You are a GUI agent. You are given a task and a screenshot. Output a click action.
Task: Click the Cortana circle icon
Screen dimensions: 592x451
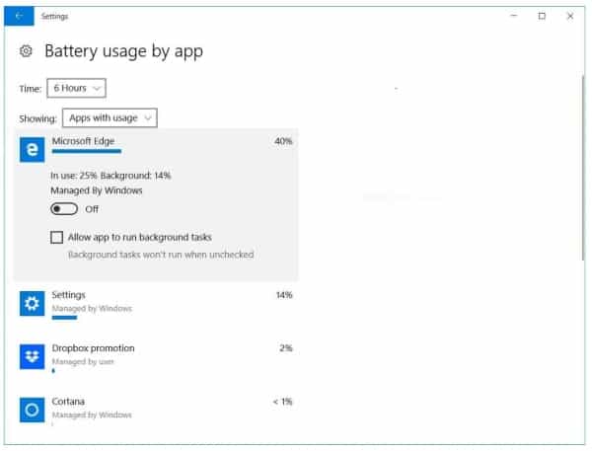point(33,411)
